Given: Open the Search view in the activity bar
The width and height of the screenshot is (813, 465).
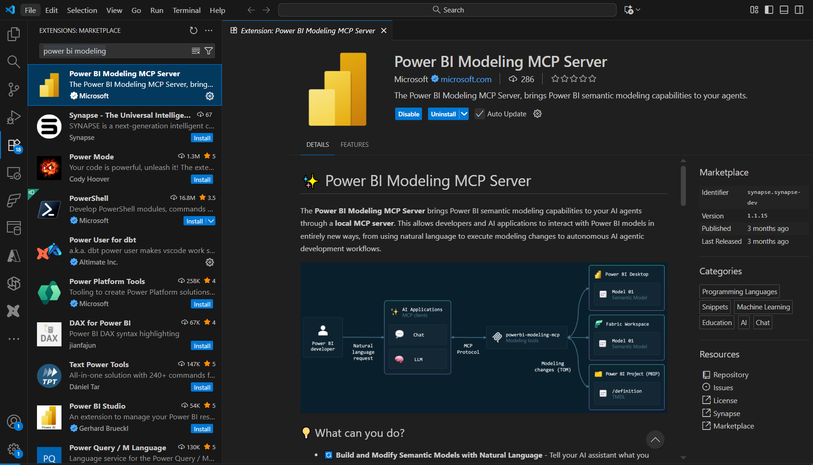Looking at the screenshot, I should click(14, 61).
